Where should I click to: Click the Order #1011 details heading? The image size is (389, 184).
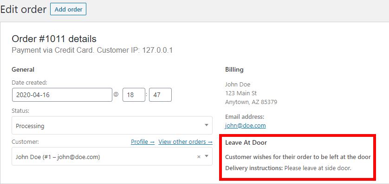[54, 39]
